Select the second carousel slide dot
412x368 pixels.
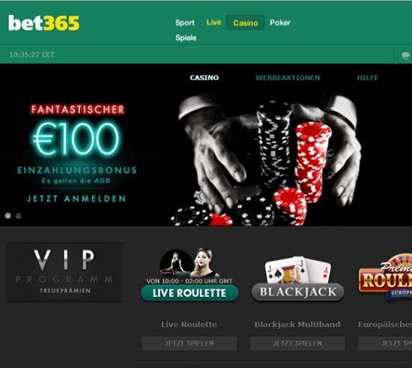(19, 216)
